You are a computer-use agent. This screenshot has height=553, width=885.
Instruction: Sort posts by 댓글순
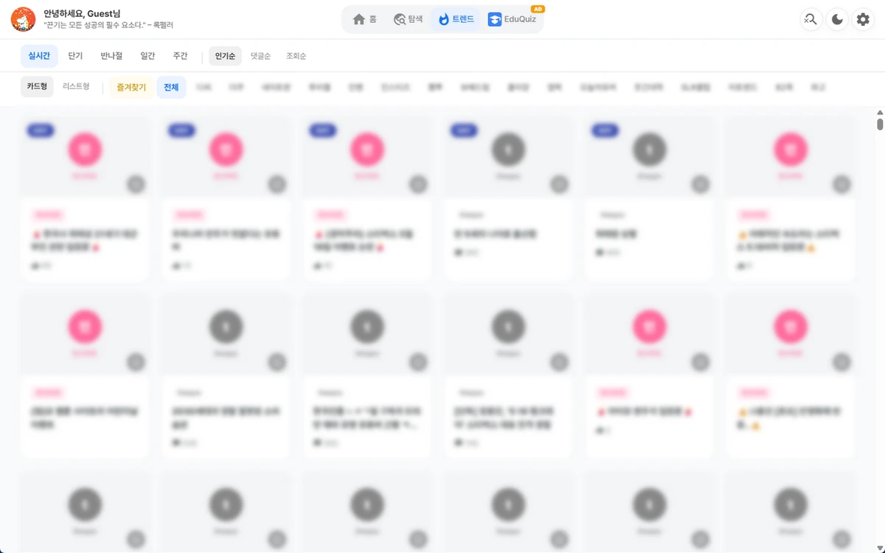pos(260,56)
